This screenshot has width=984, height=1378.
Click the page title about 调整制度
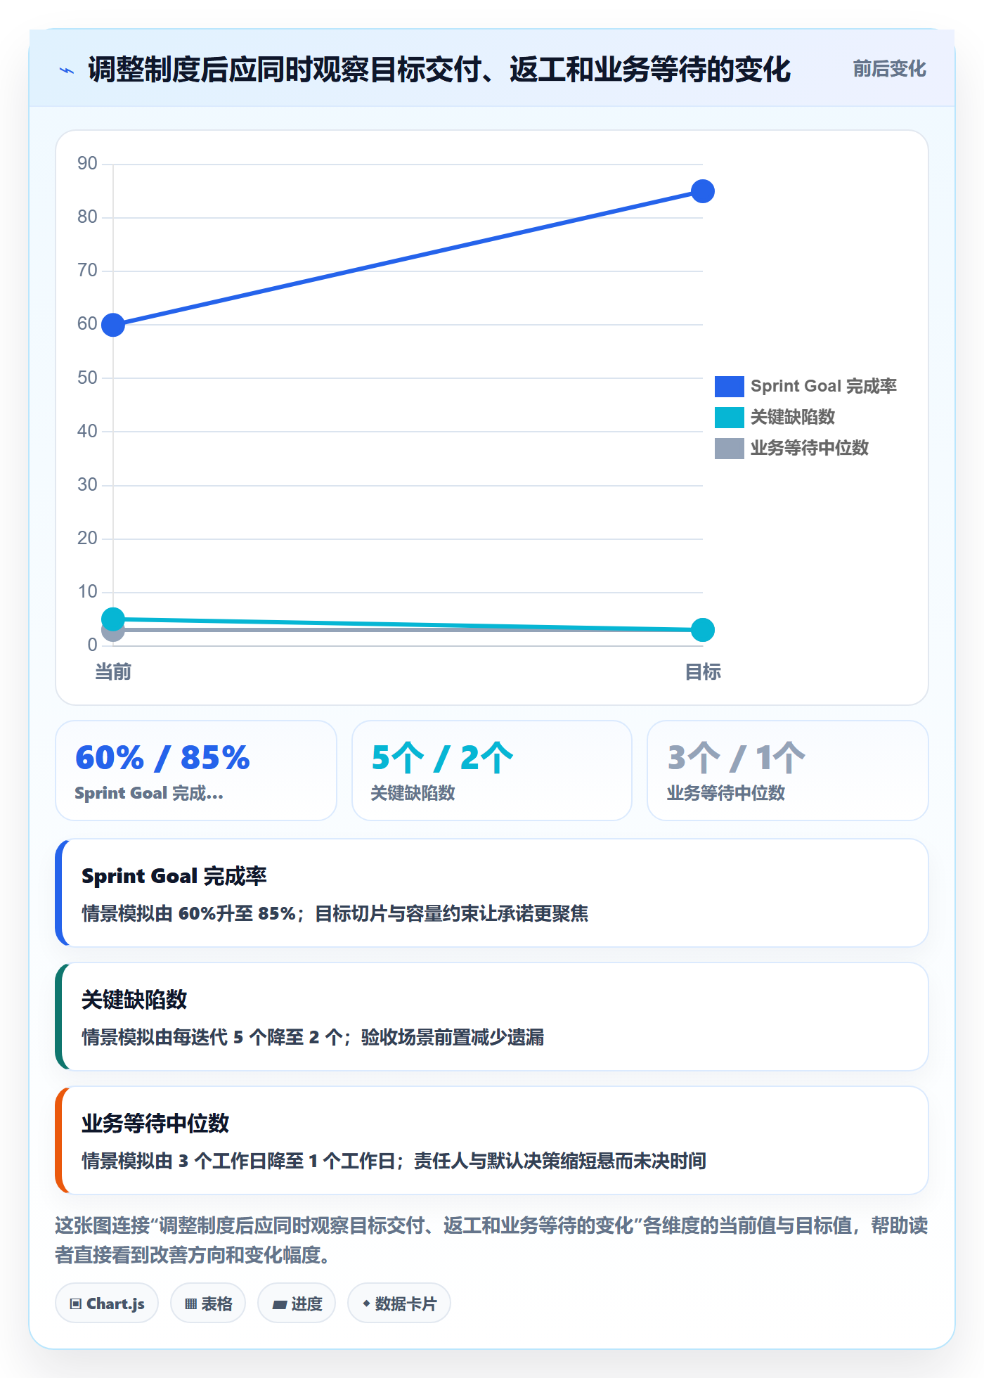tap(439, 70)
